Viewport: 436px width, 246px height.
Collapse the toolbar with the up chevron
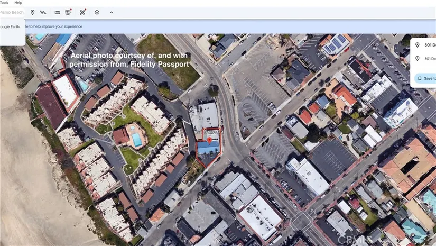tap(111, 12)
